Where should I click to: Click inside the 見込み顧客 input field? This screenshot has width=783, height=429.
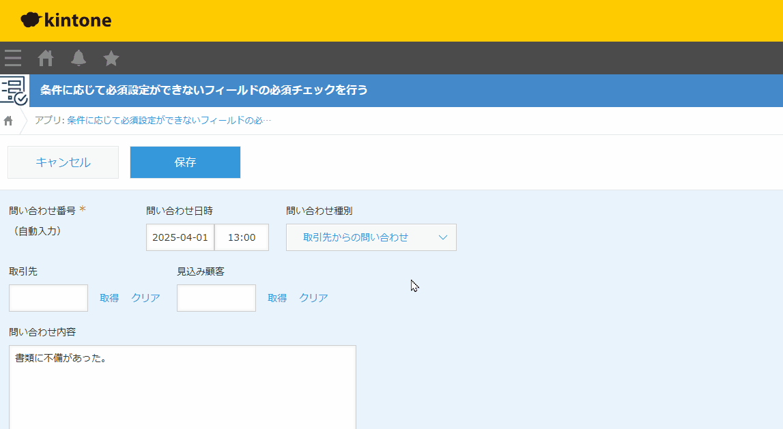(x=216, y=297)
